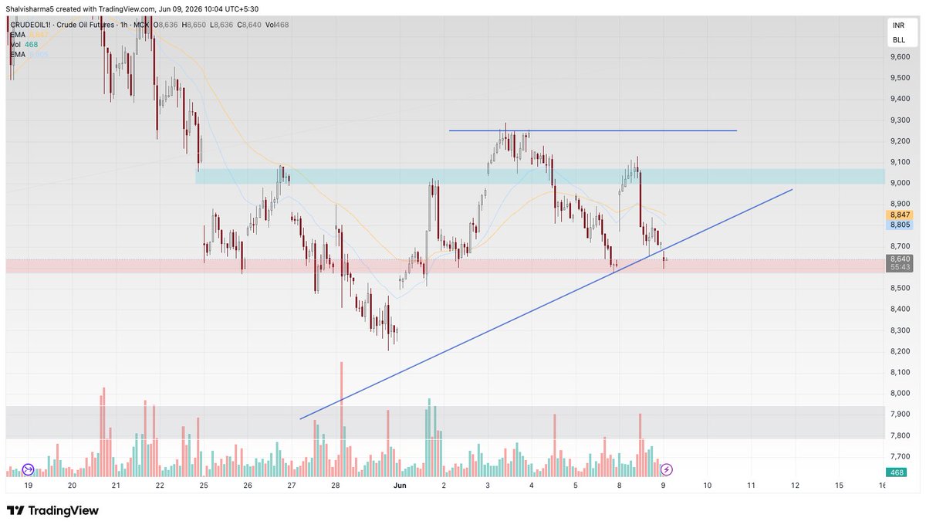The height and width of the screenshot is (528, 926).
Task: Click the purple circular event icon near date 19
Action: pos(29,469)
